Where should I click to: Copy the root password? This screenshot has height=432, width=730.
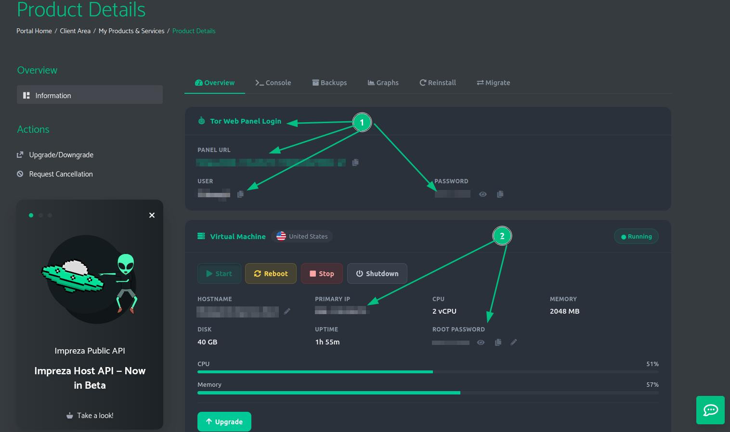coord(498,343)
